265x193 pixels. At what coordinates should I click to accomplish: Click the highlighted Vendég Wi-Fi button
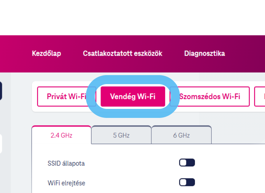click(132, 96)
